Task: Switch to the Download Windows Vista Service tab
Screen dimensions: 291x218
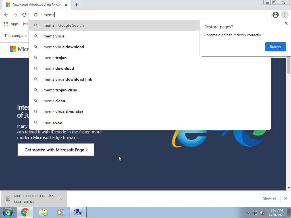Action: click(36, 5)
